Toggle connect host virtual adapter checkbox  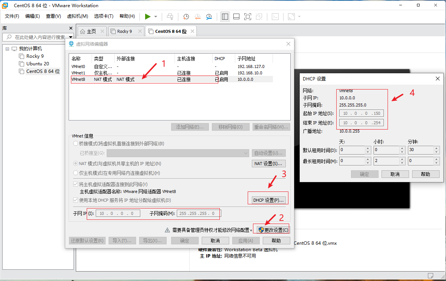[76, 184]
